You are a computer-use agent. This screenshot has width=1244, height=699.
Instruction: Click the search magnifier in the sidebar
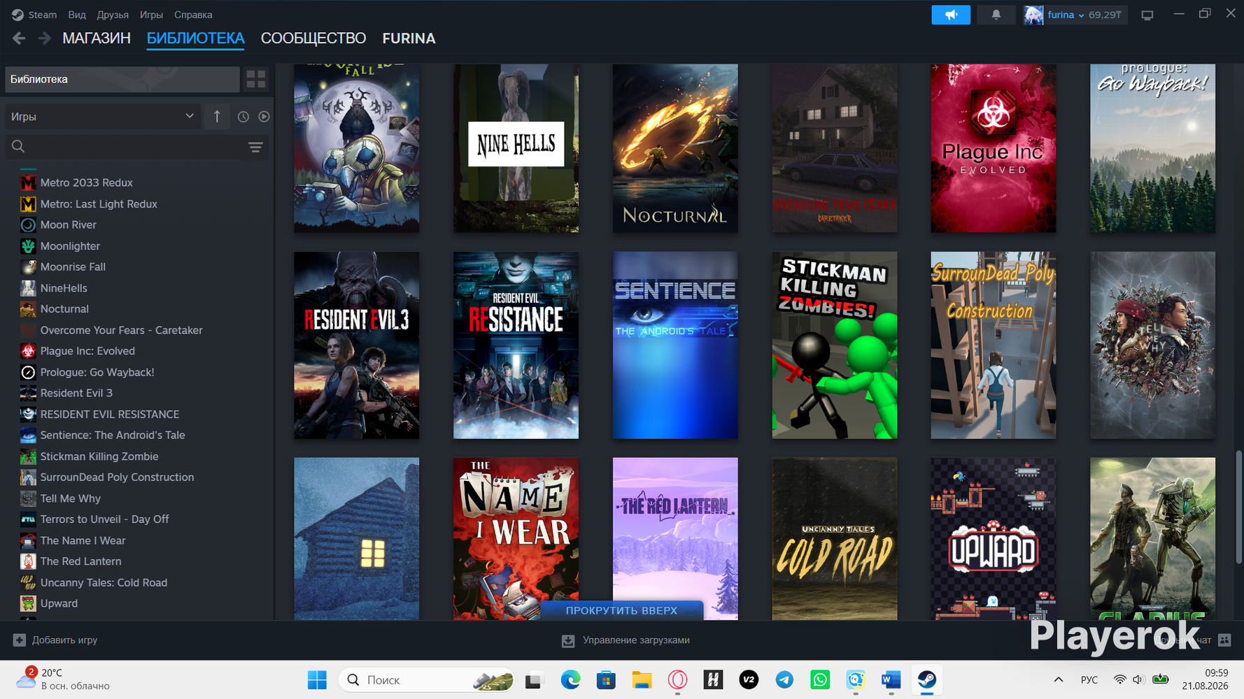18,146
